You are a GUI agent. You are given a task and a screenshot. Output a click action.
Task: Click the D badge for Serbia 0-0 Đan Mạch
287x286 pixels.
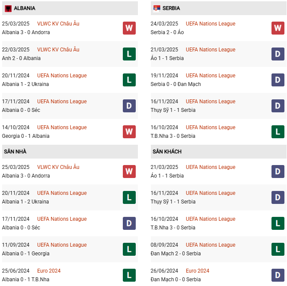pyautogui.click(x=278, y=80)
